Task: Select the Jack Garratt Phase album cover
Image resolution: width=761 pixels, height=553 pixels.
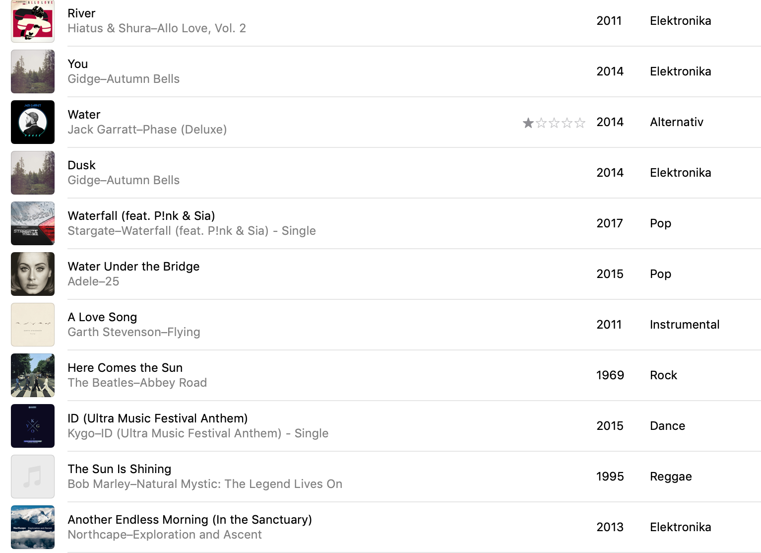Action: [x=33, y=122]
